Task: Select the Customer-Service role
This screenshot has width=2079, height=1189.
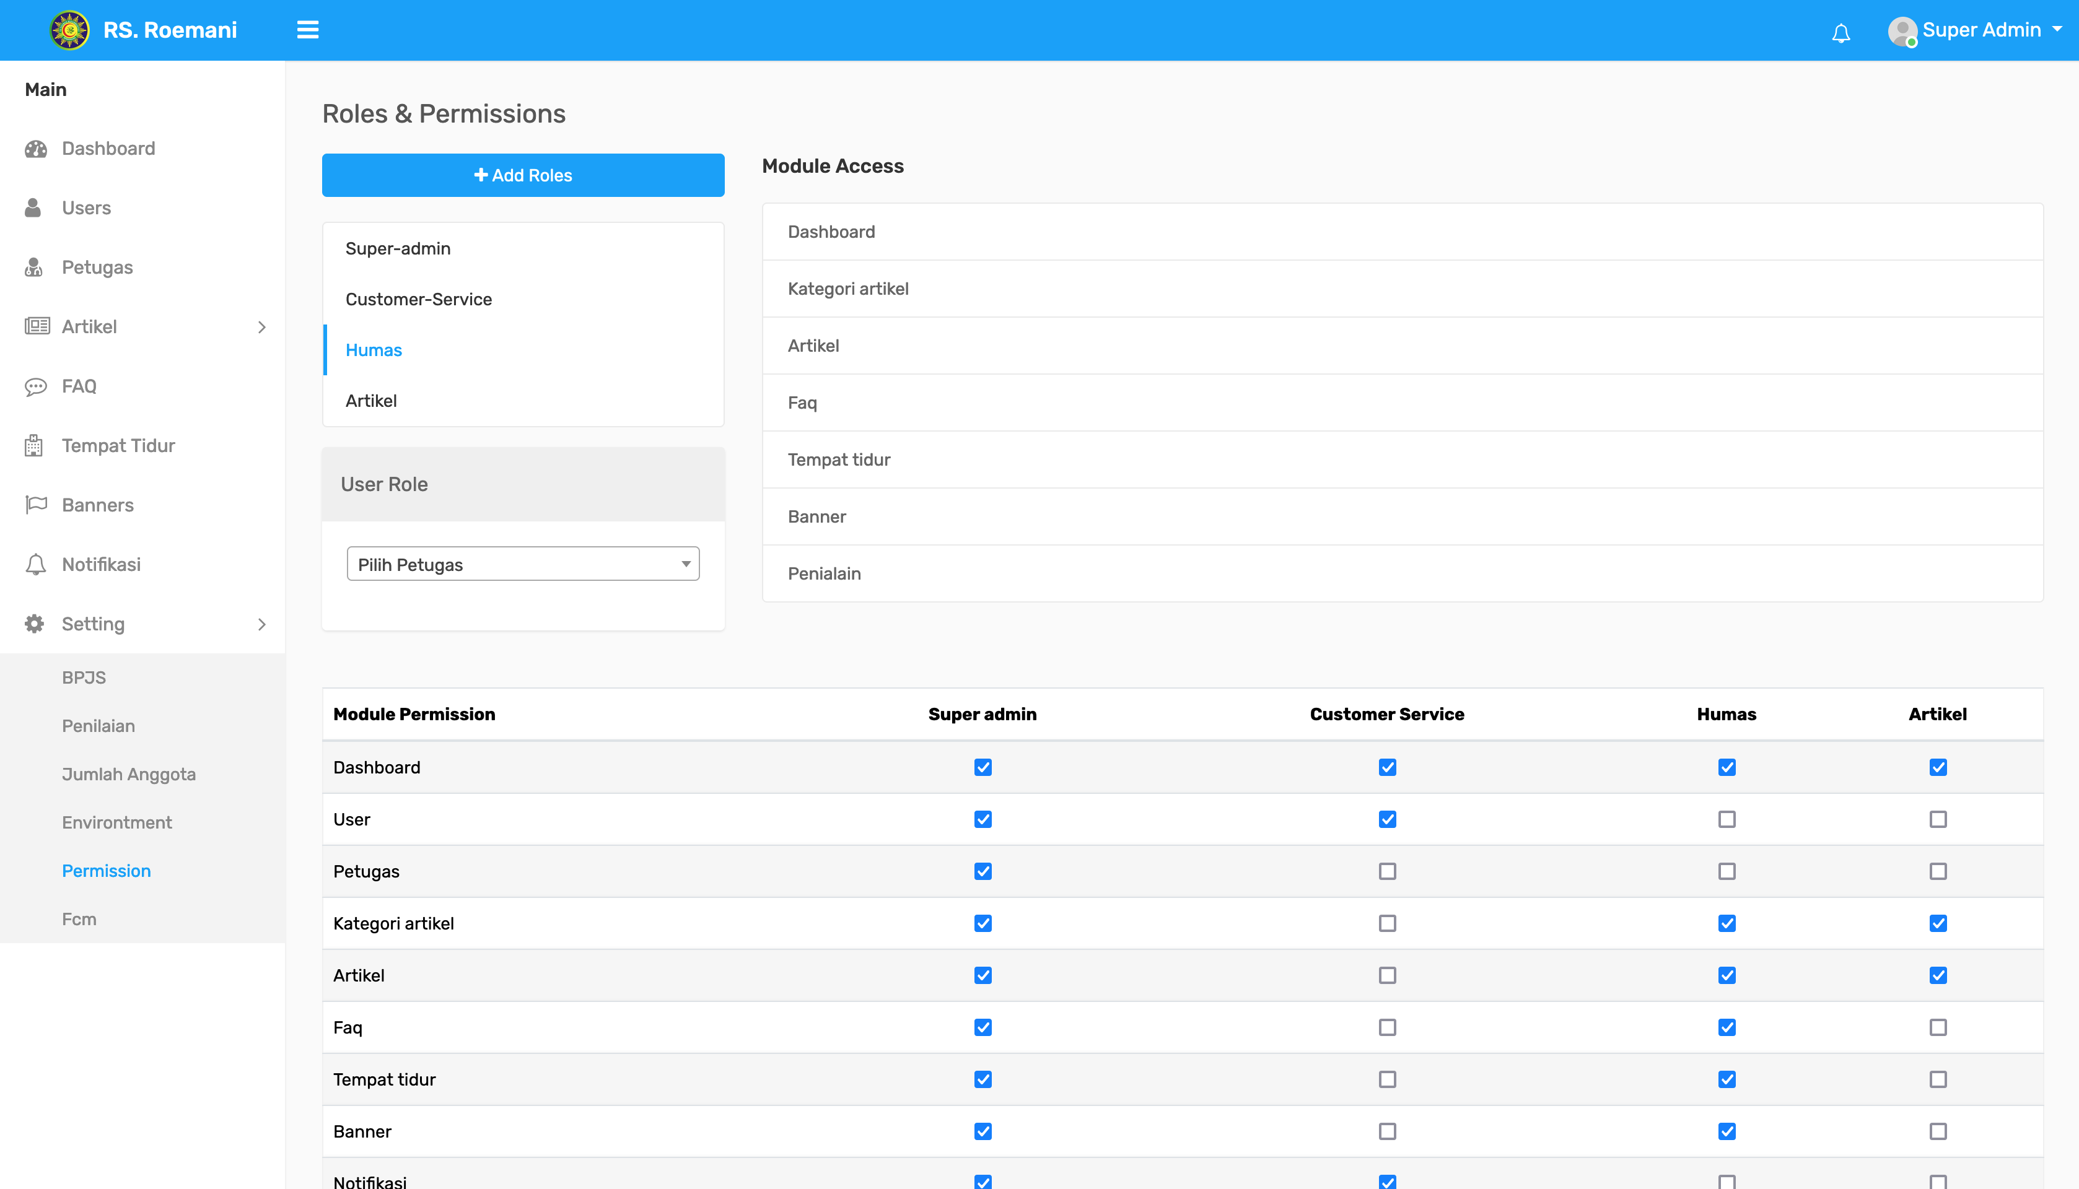Action: coord(523,299)
